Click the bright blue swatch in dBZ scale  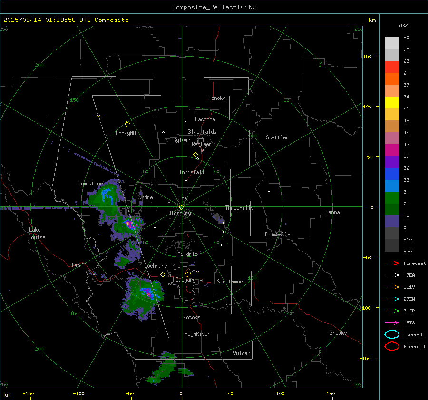(392, 174)
